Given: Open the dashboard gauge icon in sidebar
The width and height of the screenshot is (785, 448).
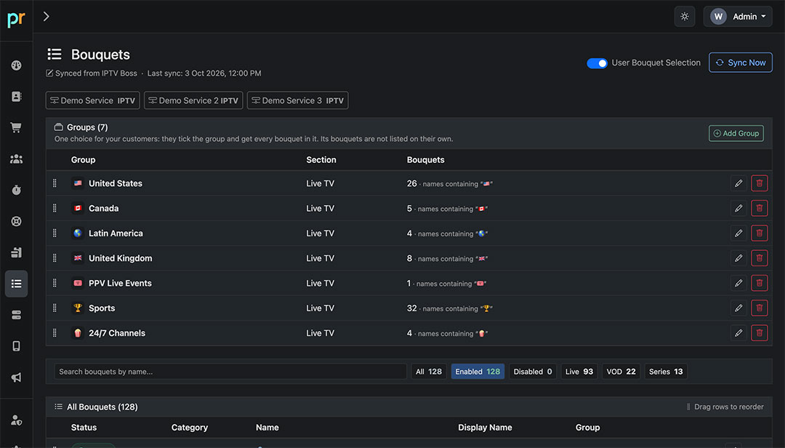Looking at the screenshot, I should pos(17,65).
